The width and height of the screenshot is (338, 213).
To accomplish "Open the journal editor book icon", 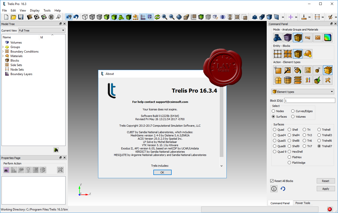I will tap(30, 17).
